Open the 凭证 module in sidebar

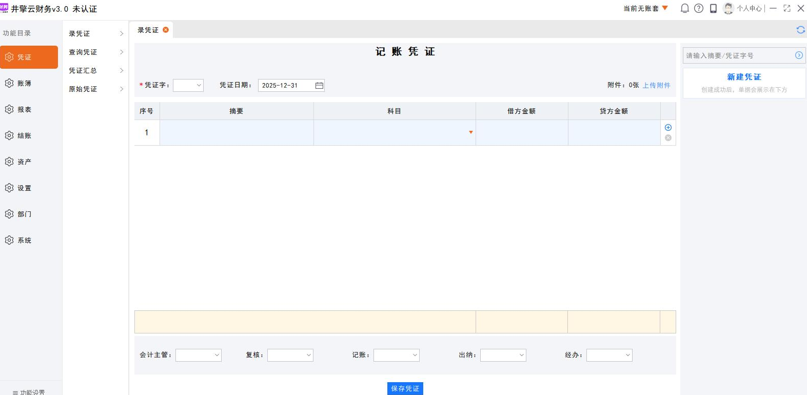click(x=29, y=57)
